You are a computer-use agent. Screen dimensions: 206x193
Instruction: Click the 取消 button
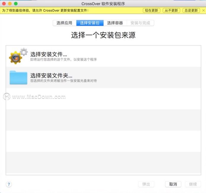tap(173, 184)
